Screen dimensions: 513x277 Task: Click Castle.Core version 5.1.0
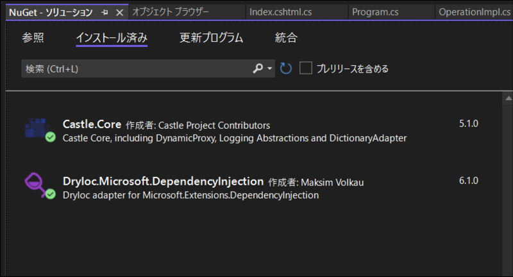(469, 124)
